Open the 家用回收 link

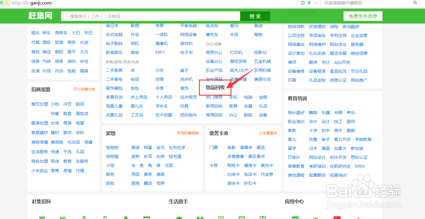click(214, 106)
